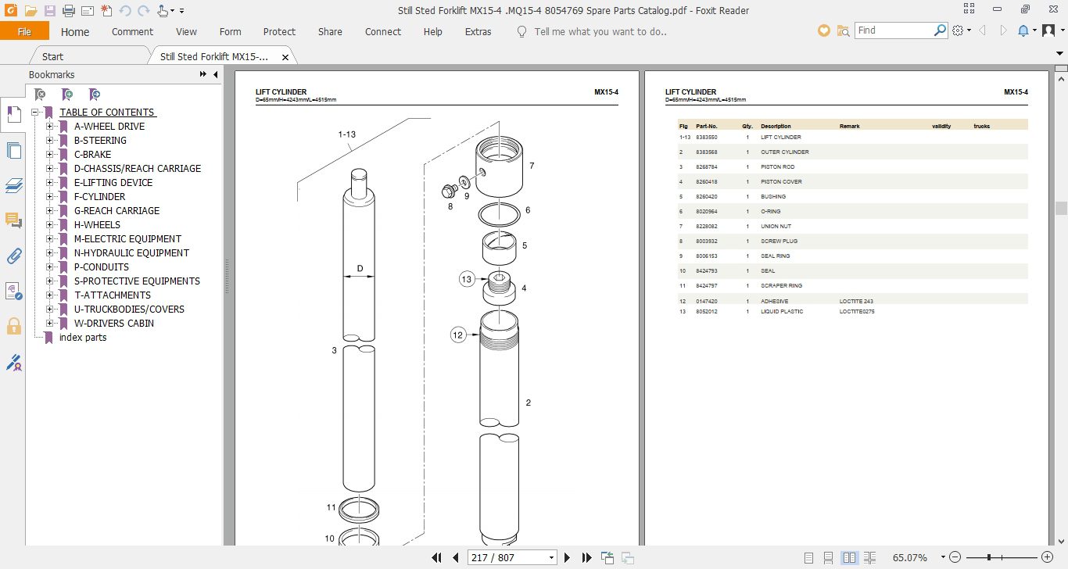Open the Security lock panel icon
Image resolution: width=1068 pixels, height=569 pixels.
[x=13, y=326]
